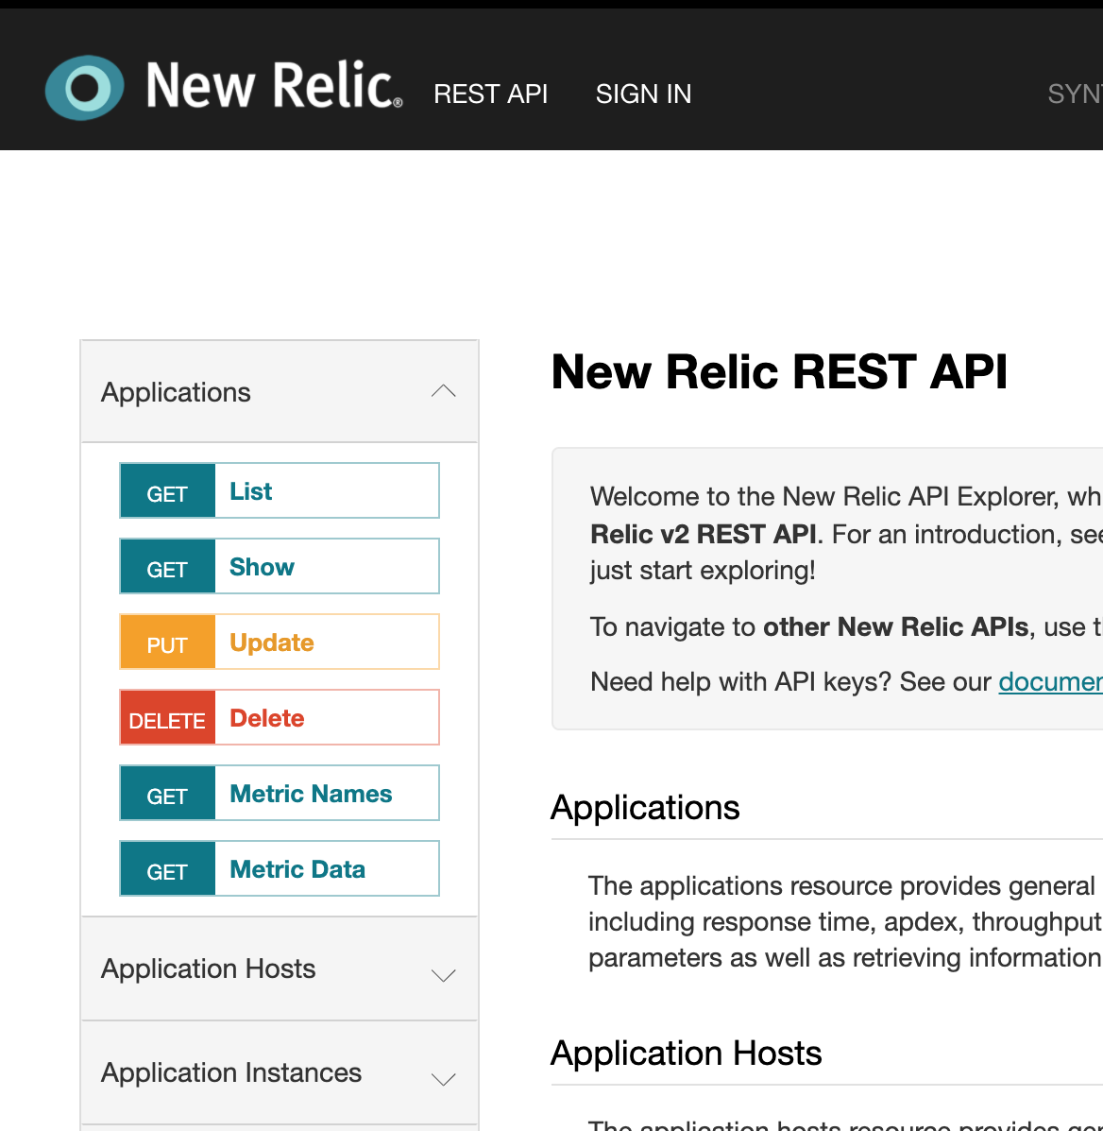Open the PUT Update endpoint
The width and height of the screenshot is (1103, 1131).
coord(279,642)
